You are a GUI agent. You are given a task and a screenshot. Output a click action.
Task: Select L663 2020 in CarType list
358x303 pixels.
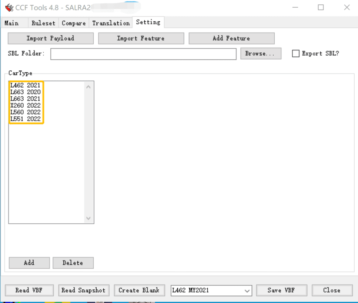25,92
